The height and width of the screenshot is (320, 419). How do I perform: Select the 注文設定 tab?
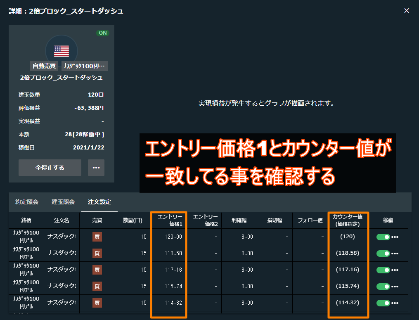point(99,202)
